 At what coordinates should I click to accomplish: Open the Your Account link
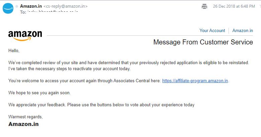(x=212, y=31)
